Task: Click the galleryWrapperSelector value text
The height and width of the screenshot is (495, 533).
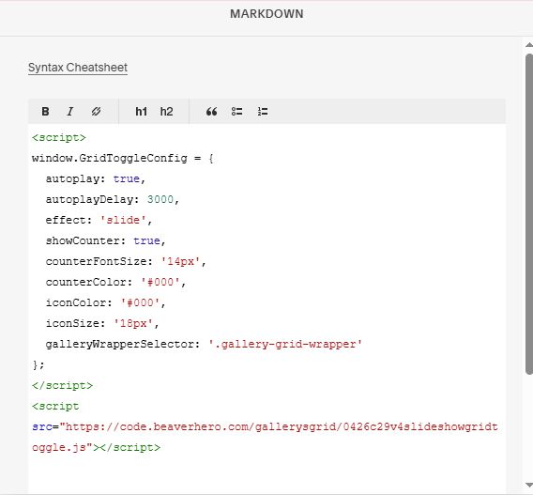Action: pos(285,344)
